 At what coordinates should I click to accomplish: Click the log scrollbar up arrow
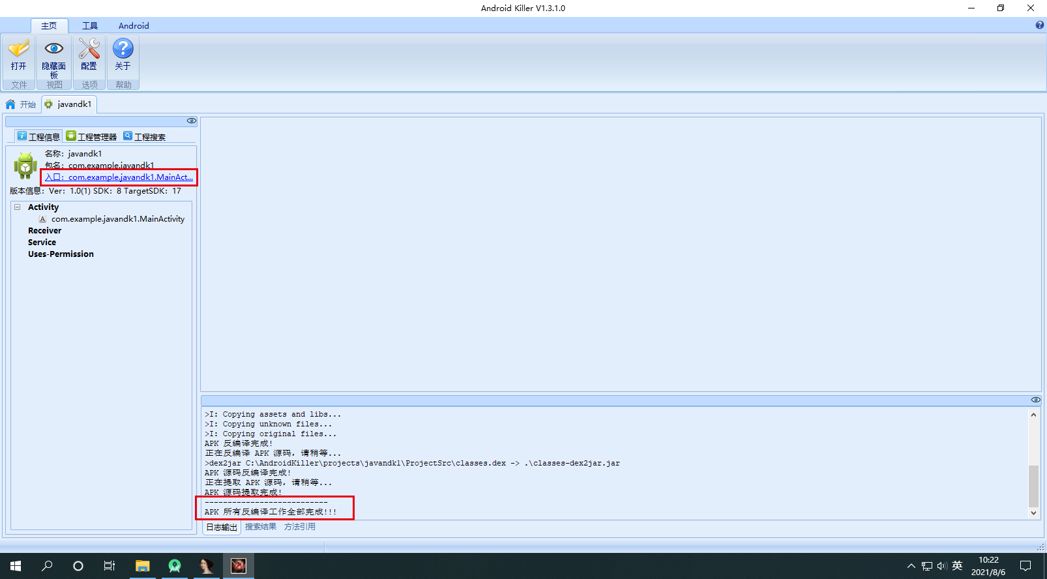pyautogui.click(x=1033, y=414)
